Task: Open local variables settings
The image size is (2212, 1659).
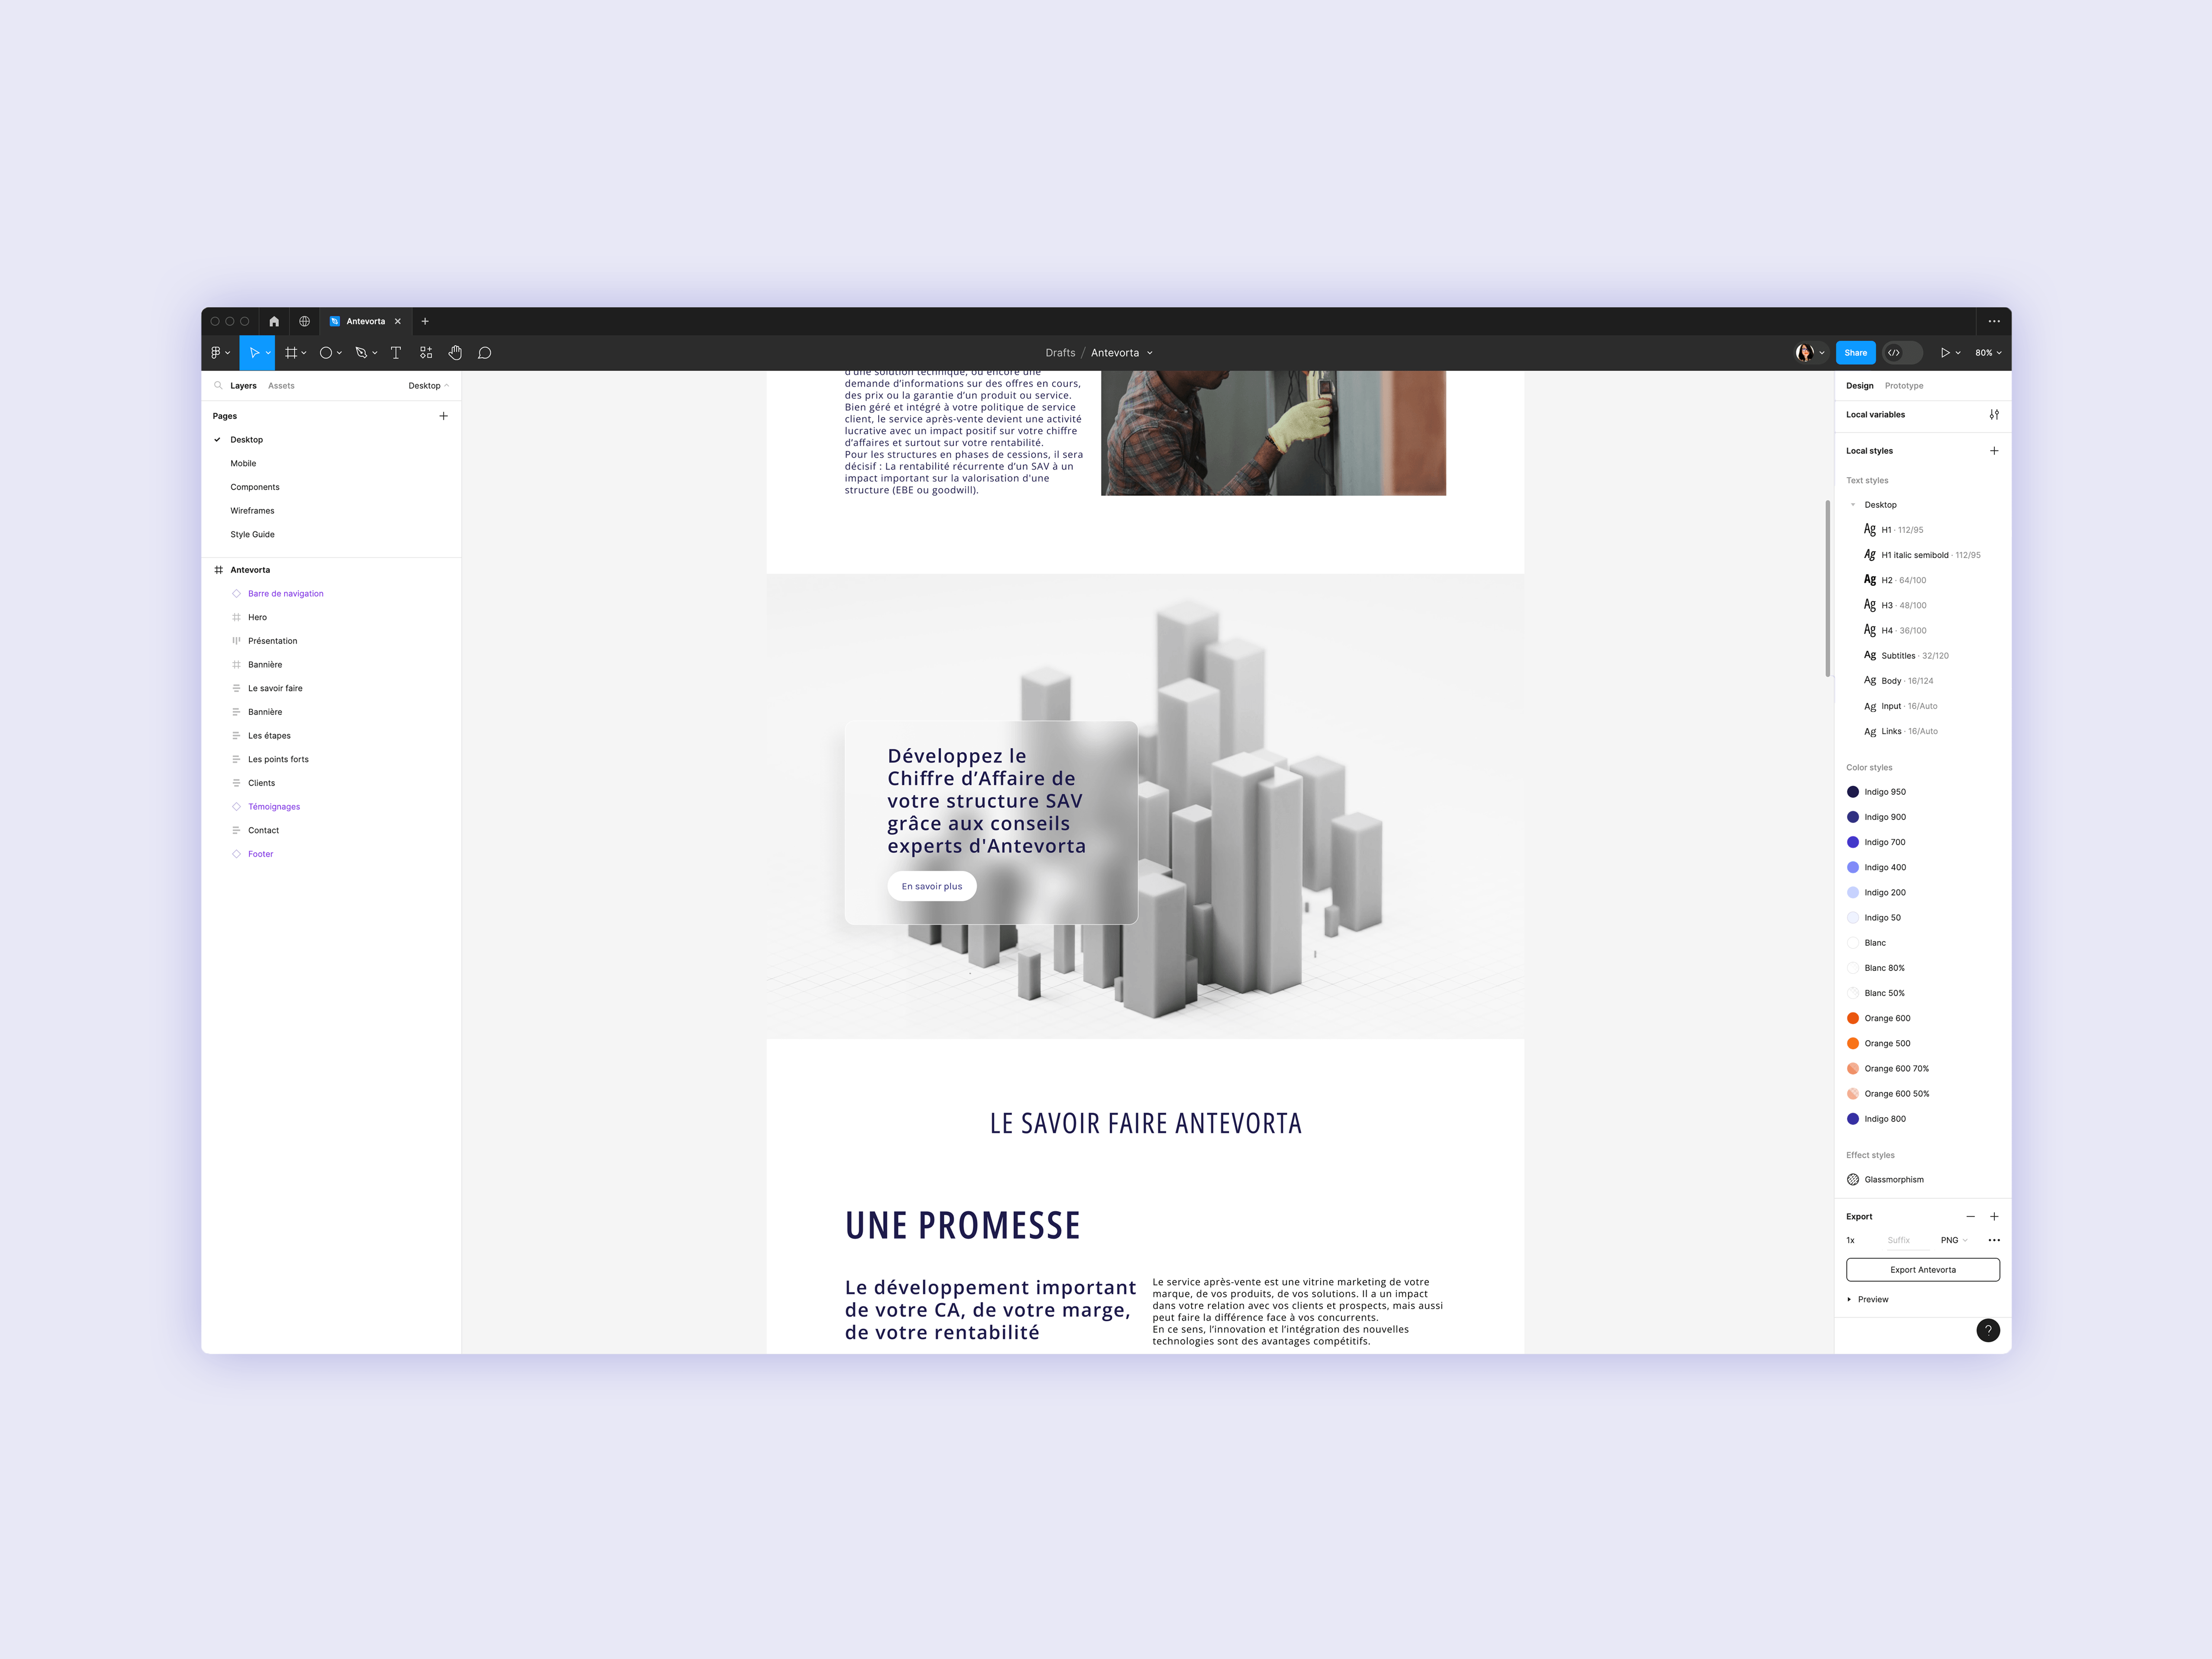Action: coord(1994,414)
